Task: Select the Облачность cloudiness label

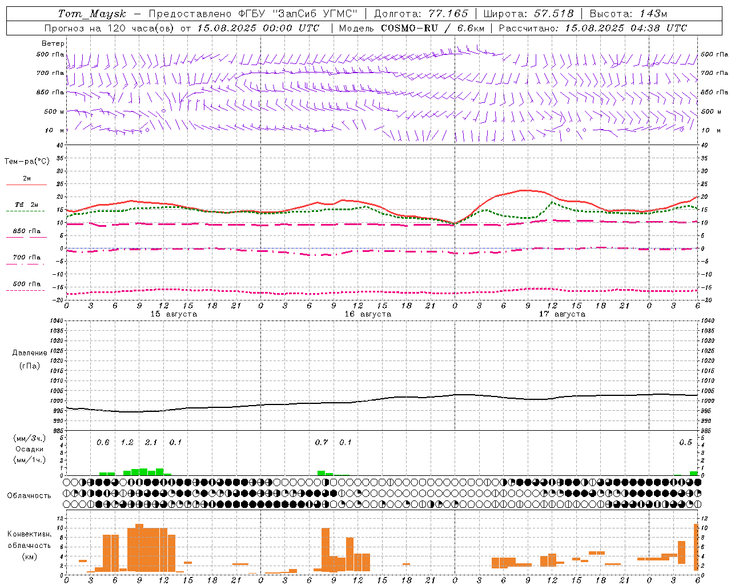Action: click(29, 496)
